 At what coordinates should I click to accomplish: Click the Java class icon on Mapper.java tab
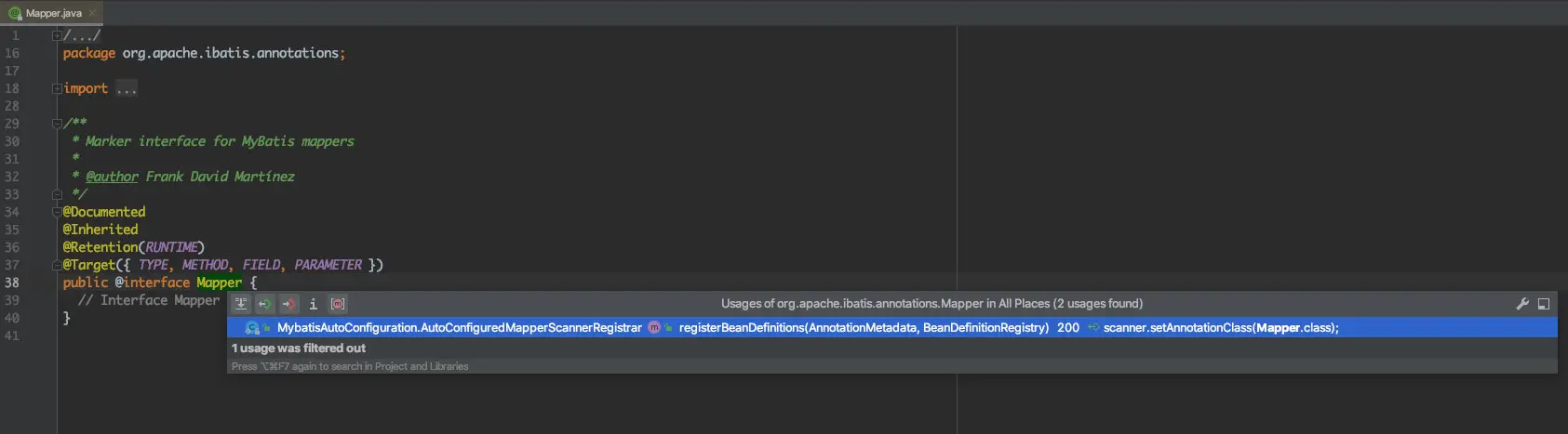(x=15, y=13)
